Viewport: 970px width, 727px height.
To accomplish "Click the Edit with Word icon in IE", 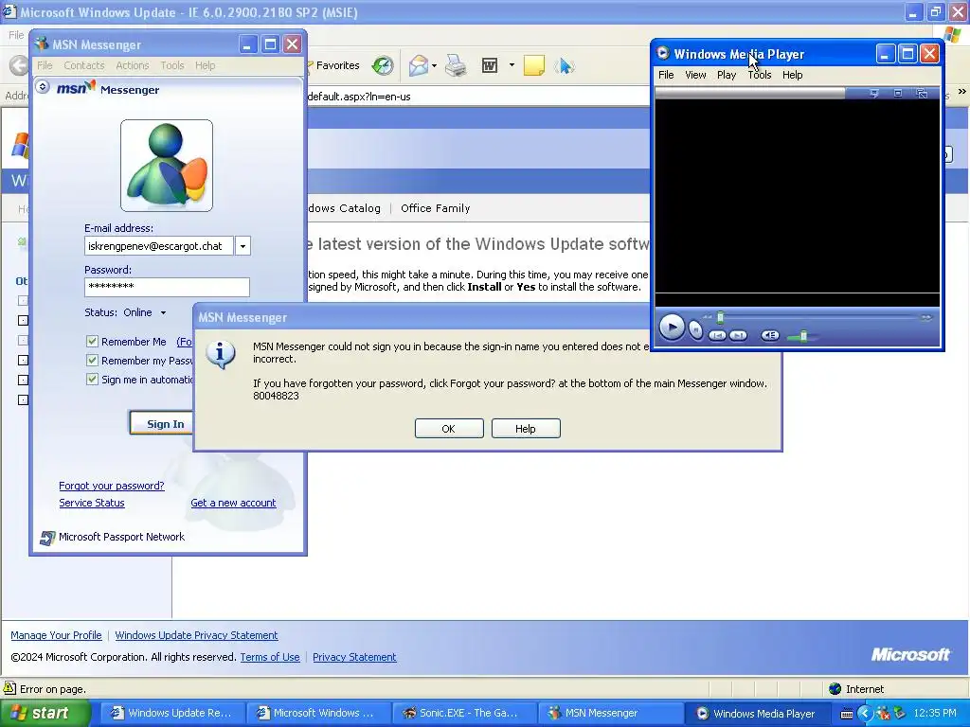I will coord(490,65).
